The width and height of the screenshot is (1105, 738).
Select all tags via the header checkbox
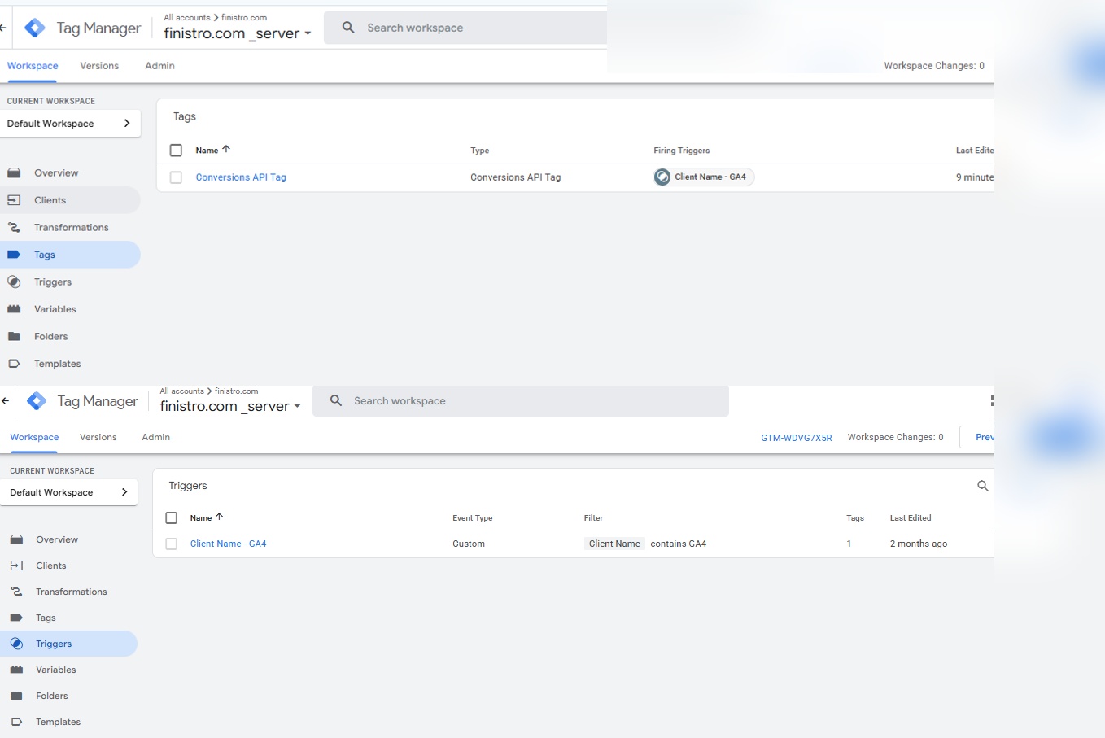176,150
